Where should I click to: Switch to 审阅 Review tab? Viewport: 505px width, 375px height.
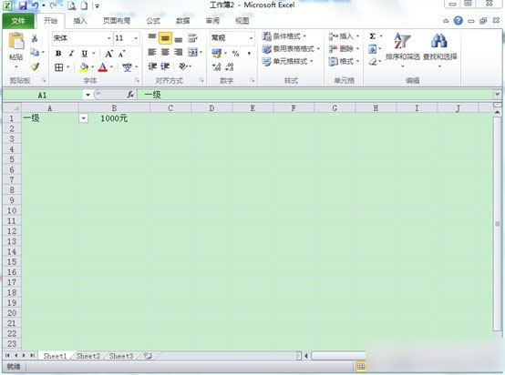(x=212, y=21)
